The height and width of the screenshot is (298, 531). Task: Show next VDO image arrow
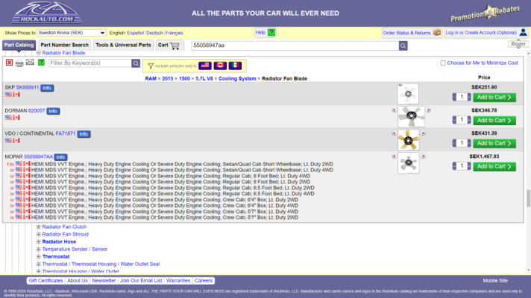(423, 133)
